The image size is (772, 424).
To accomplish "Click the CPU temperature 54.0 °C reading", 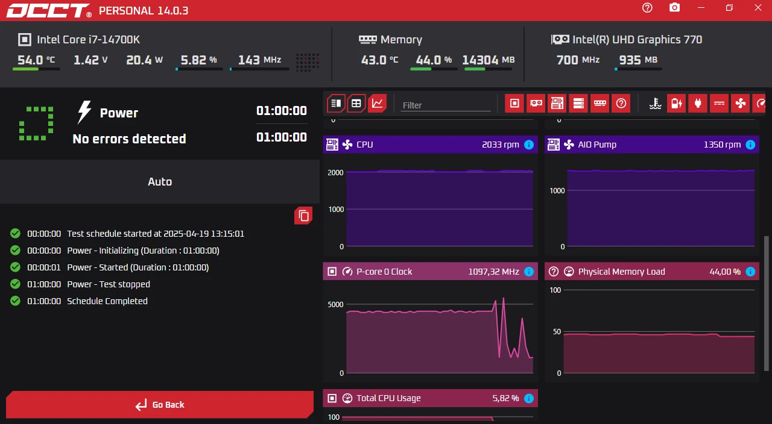I will pos(36,60).
